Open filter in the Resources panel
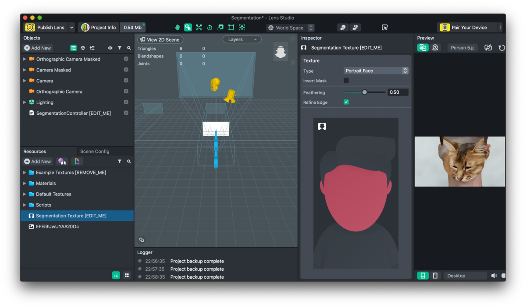 tap(120, 162)
